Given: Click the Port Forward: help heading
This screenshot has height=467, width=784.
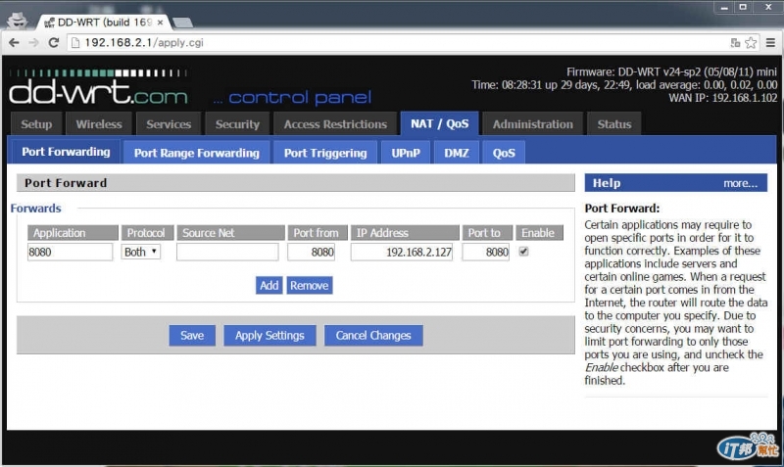Looking at the screenshot, I should tap(622, 209).
